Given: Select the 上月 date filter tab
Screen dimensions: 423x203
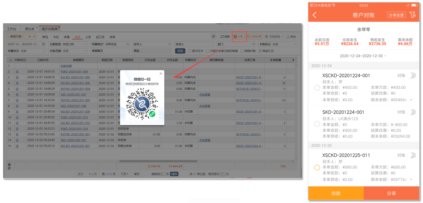Looking at the screenshot, I should [88, 37].
